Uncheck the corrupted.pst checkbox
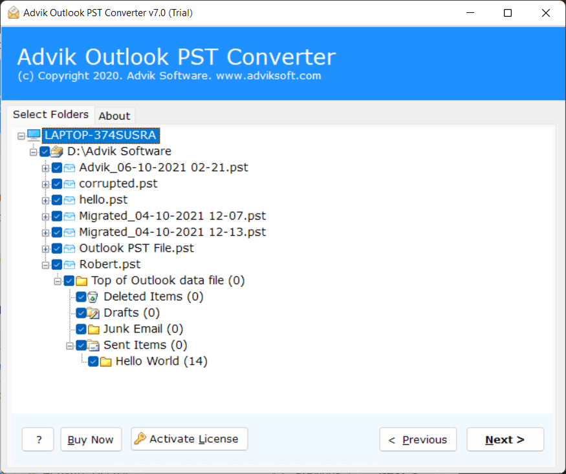 tap(57, 184)
